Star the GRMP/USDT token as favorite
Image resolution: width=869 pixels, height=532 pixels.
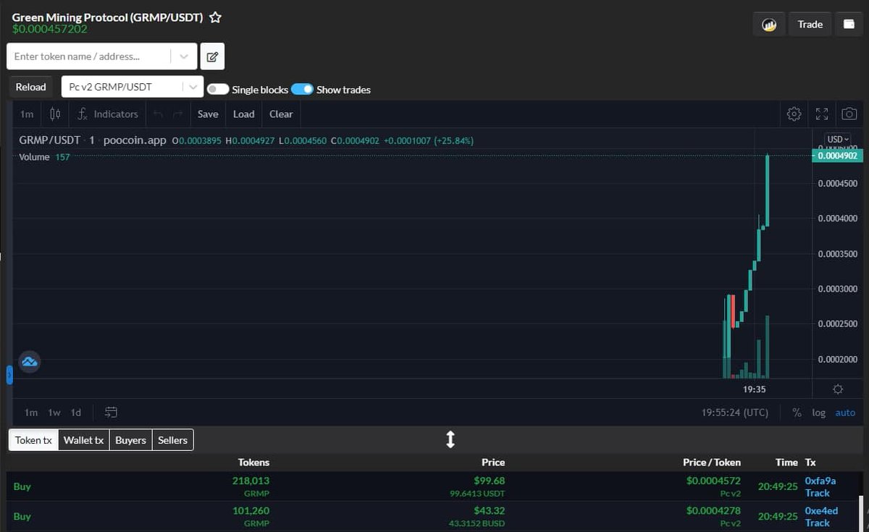(x=215, y=17)
